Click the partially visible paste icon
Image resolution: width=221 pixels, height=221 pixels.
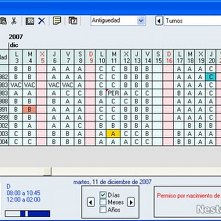(3, 21)
